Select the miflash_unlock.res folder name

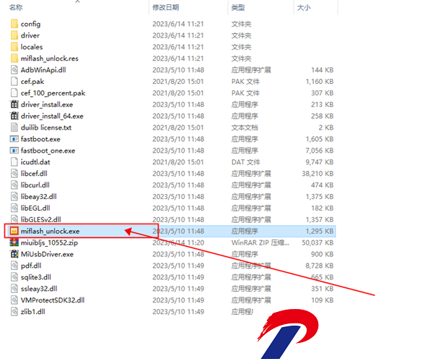49,59
